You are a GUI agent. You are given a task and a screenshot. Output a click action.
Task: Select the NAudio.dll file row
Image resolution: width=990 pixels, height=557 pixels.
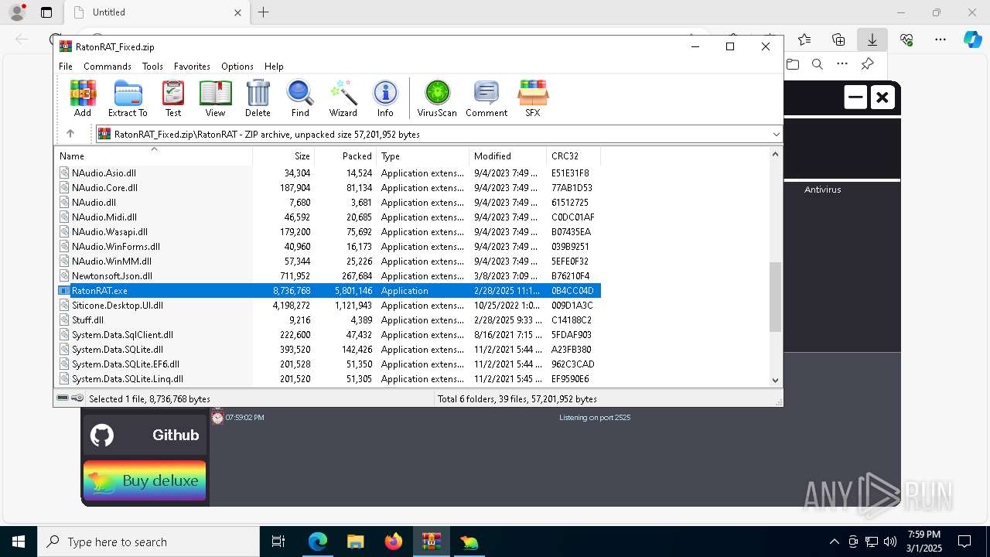[x=329, y=203]
